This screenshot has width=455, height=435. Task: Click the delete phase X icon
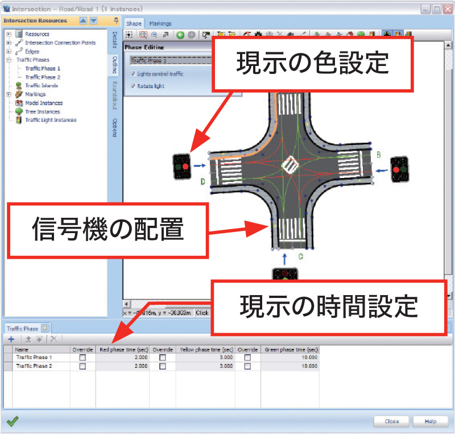click(x=54, y=339)
